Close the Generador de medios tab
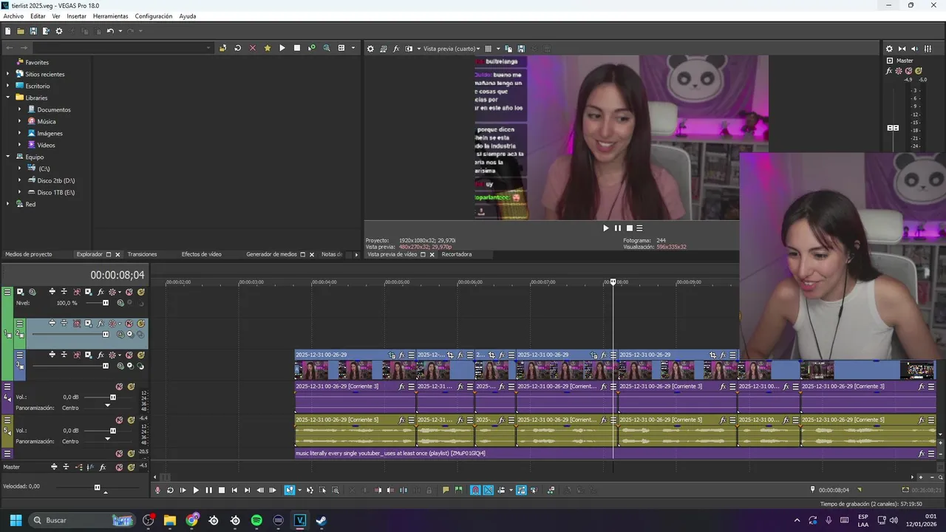 [311, 254]
